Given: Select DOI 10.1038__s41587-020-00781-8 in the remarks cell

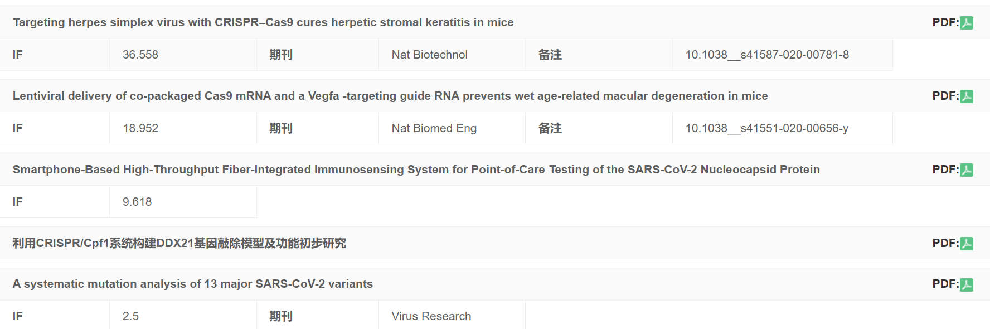Looking at the screenshot, I should (x=767, y=55).
